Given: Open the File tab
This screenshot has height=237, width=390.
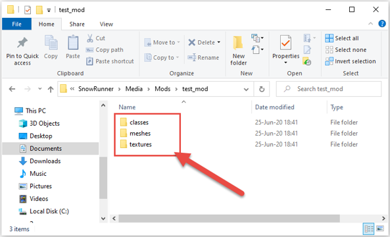Looking at the screenshot, I should (16, 24).
